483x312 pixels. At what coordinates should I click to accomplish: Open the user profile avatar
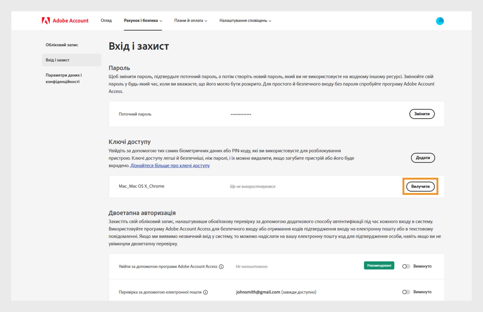440,21
